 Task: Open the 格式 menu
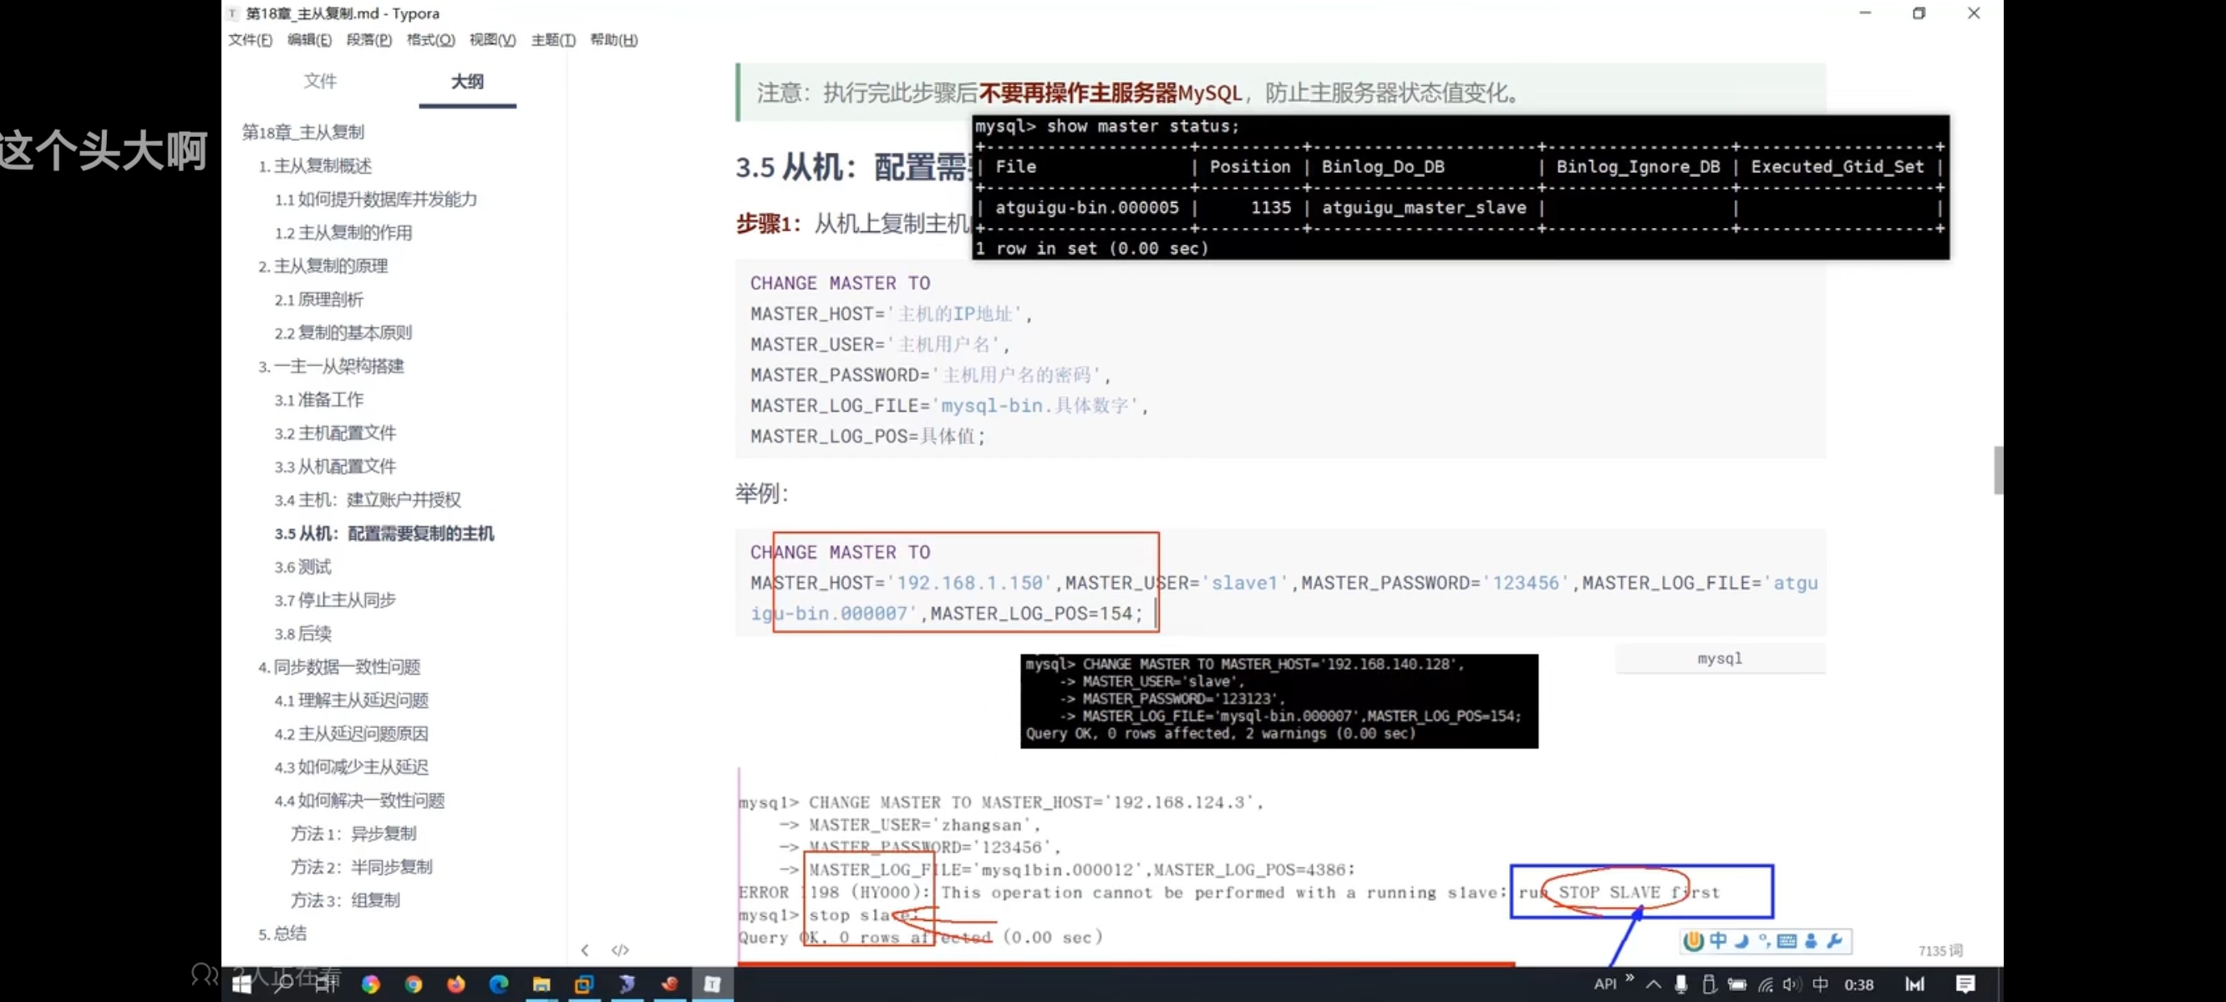tap(430, 40)
